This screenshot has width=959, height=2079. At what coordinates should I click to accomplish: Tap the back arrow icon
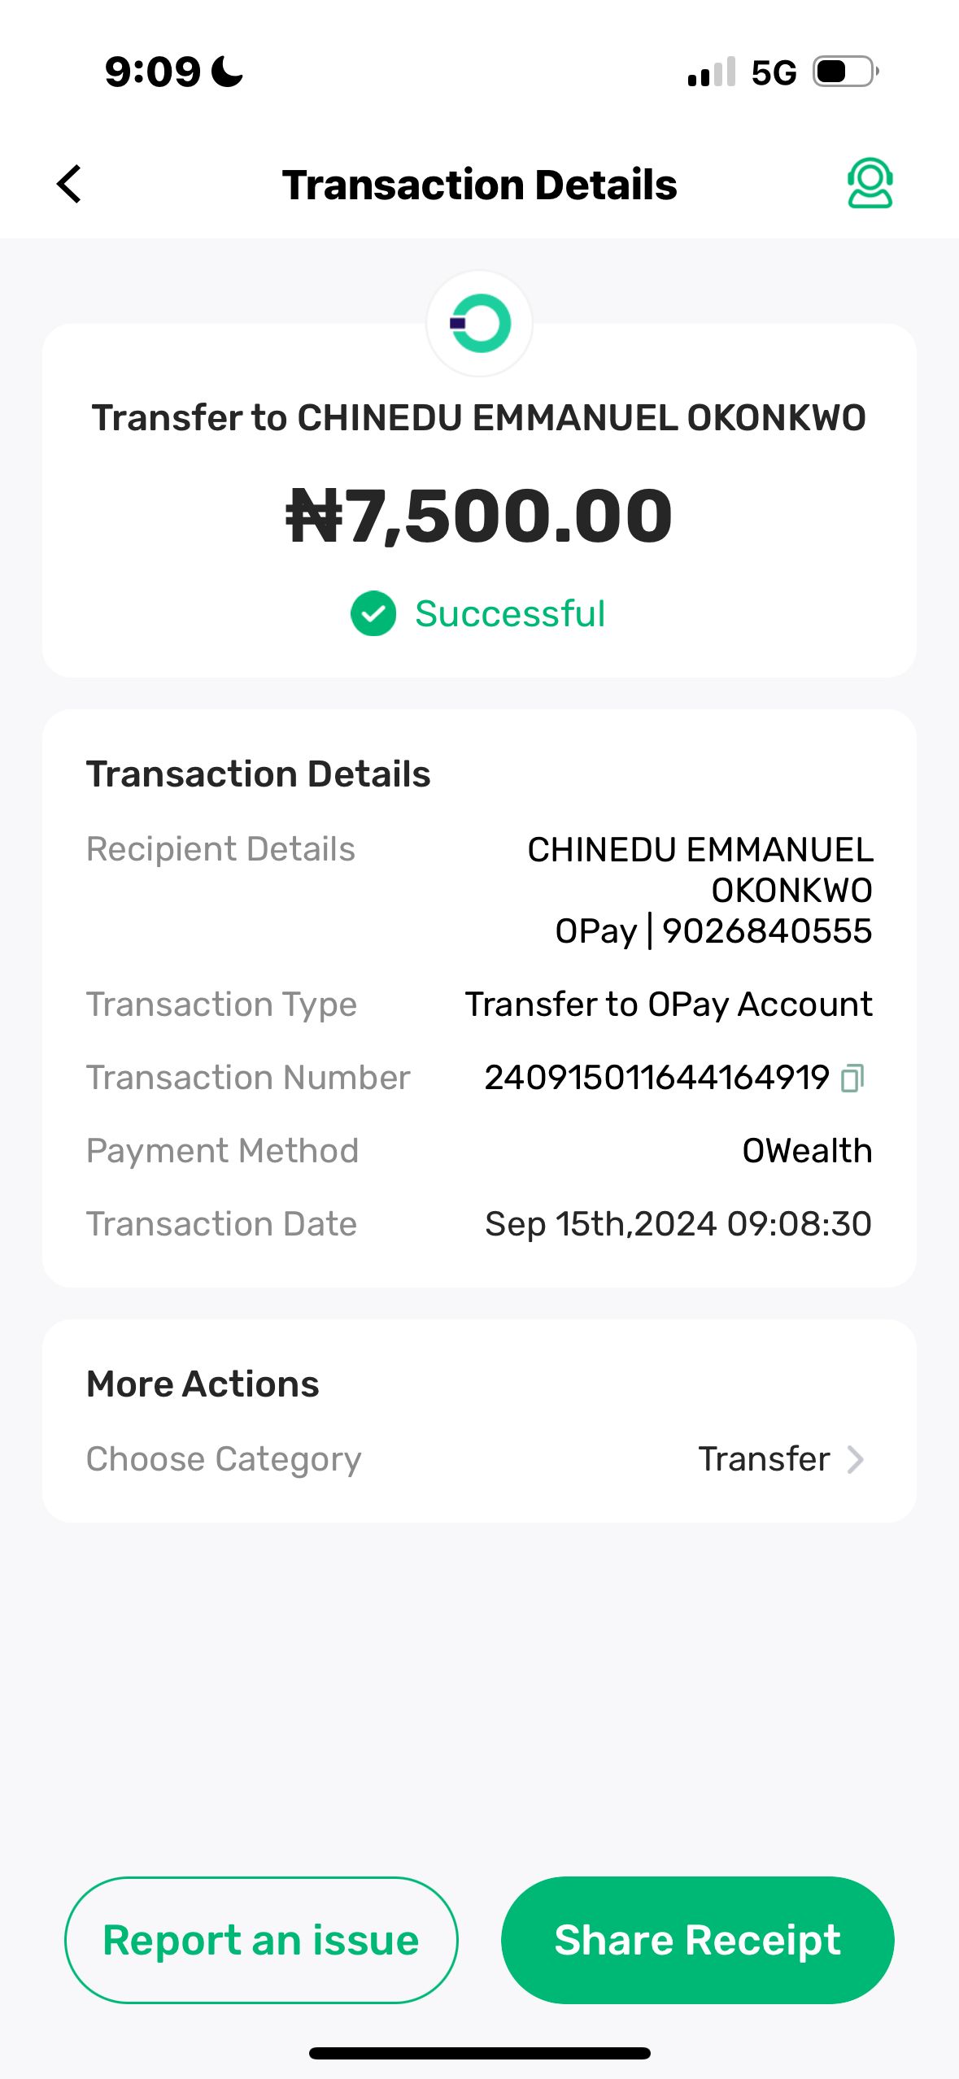click(70, 184)
